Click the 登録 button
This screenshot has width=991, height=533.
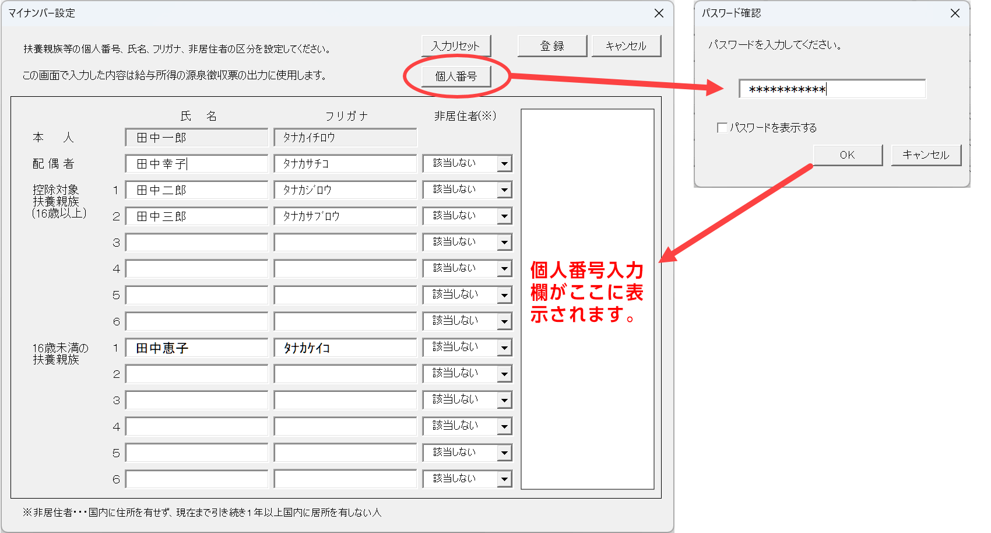[552, 46]
